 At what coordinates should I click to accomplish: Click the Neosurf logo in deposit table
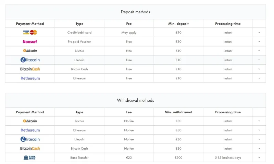pyautogui.click(x=30, y=42)
